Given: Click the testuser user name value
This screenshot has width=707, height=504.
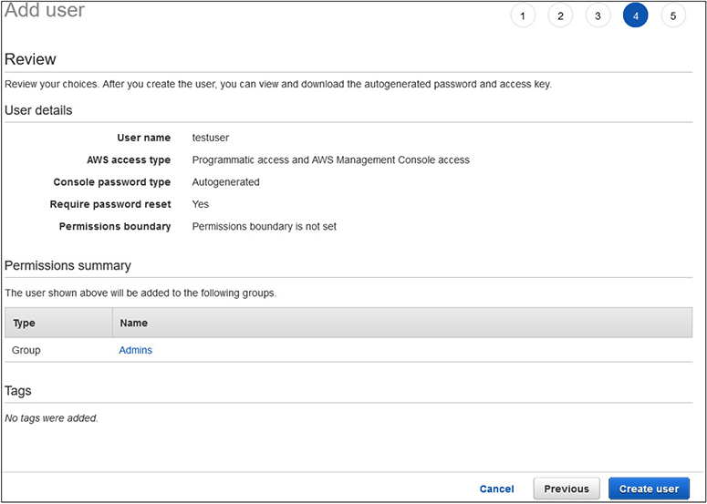Looking at the screenshot, I should tap(211, 138).
